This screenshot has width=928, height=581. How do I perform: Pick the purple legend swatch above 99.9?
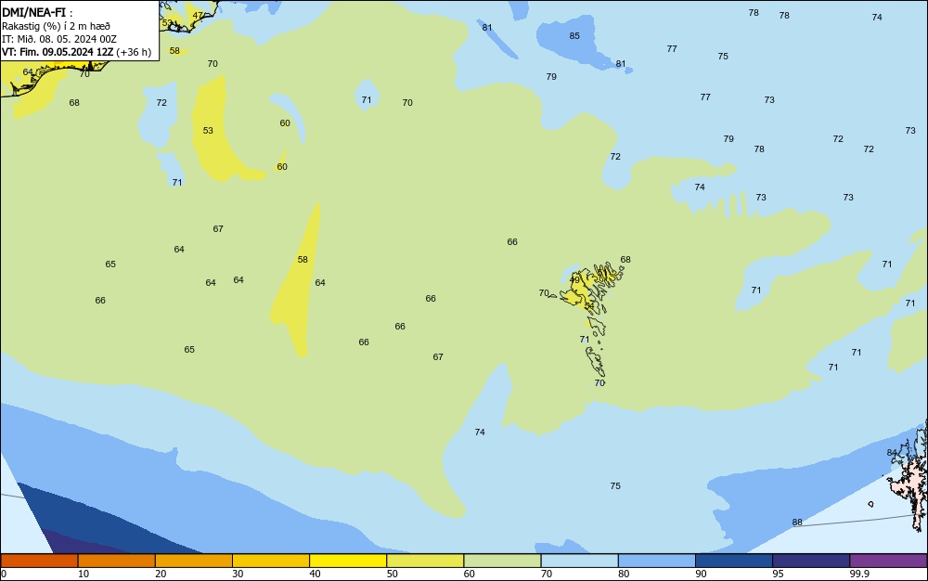[888, 561]
